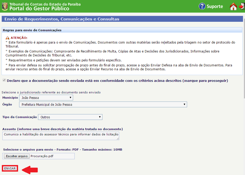Click the Assunto text area resize handle
Image resolution: width=245 pixels, height=175 pixels.
pyautogui.click(x=118, y=139)
